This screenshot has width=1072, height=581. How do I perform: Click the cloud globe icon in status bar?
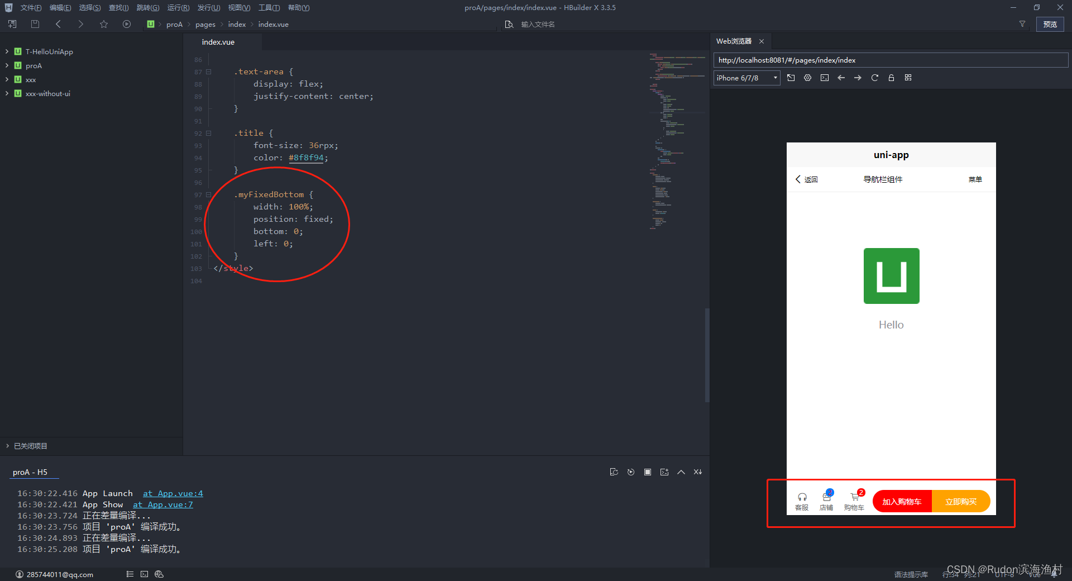(x=159, y=574)
